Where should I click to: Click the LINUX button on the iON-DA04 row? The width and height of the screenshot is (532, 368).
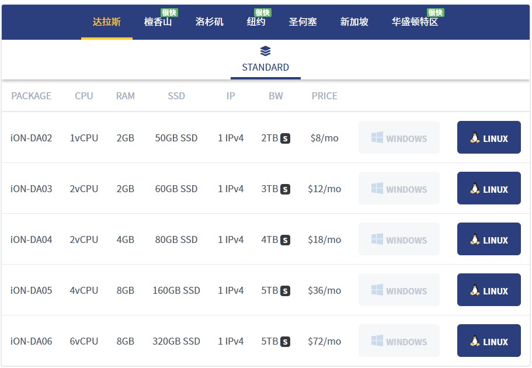point(489,239)
